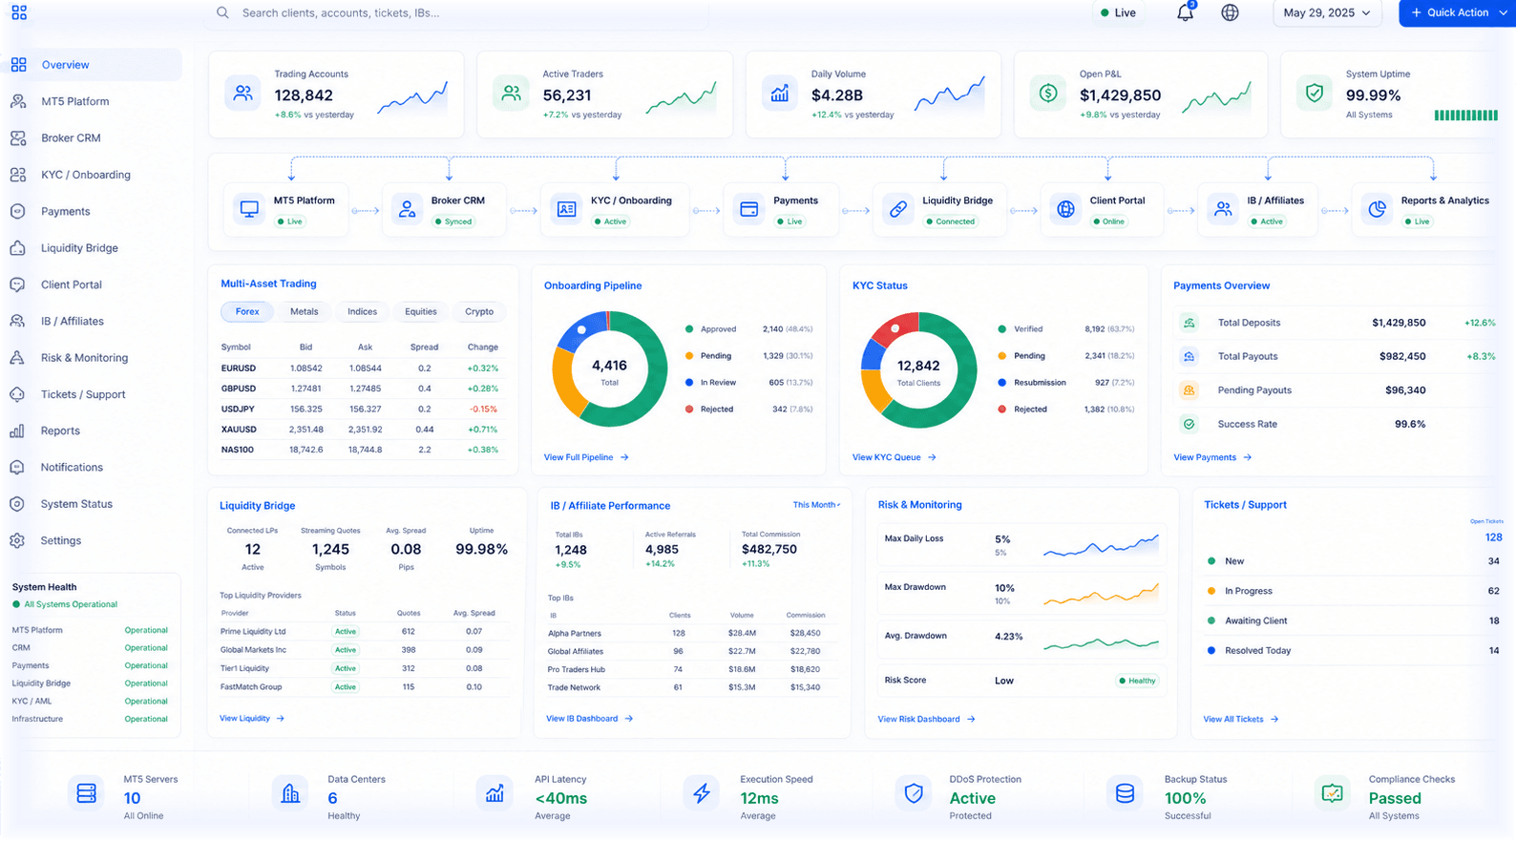Click the XAUUSD row symbol
Screen dimensions: 1516x841
[x=238, y=430]
